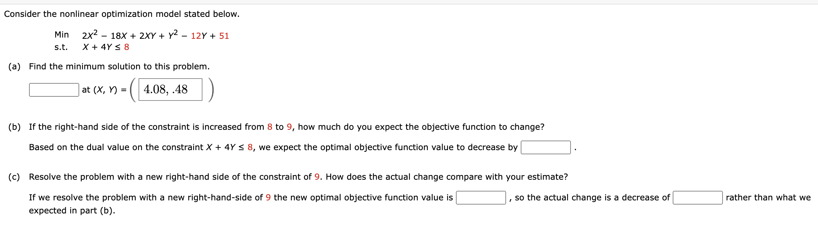Click the 'Consider the nonlinear optimization model' sentence
Viewport: 818px width, 229px height.
(122, 14)
